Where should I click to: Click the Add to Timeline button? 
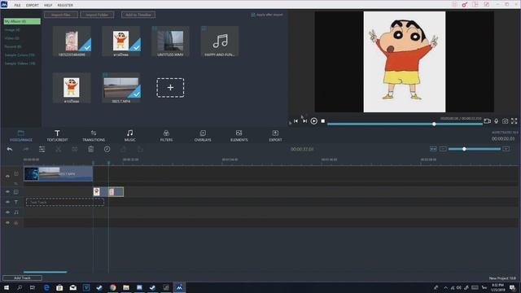click(138, 15)
